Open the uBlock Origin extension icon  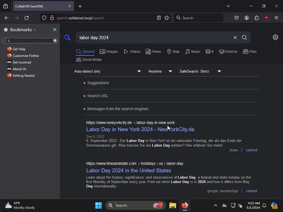point(266,18)
